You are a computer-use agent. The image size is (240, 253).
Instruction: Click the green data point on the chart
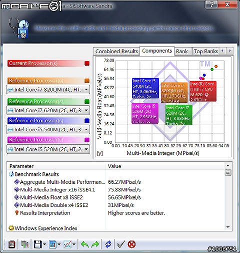click(x=212, y=69)
